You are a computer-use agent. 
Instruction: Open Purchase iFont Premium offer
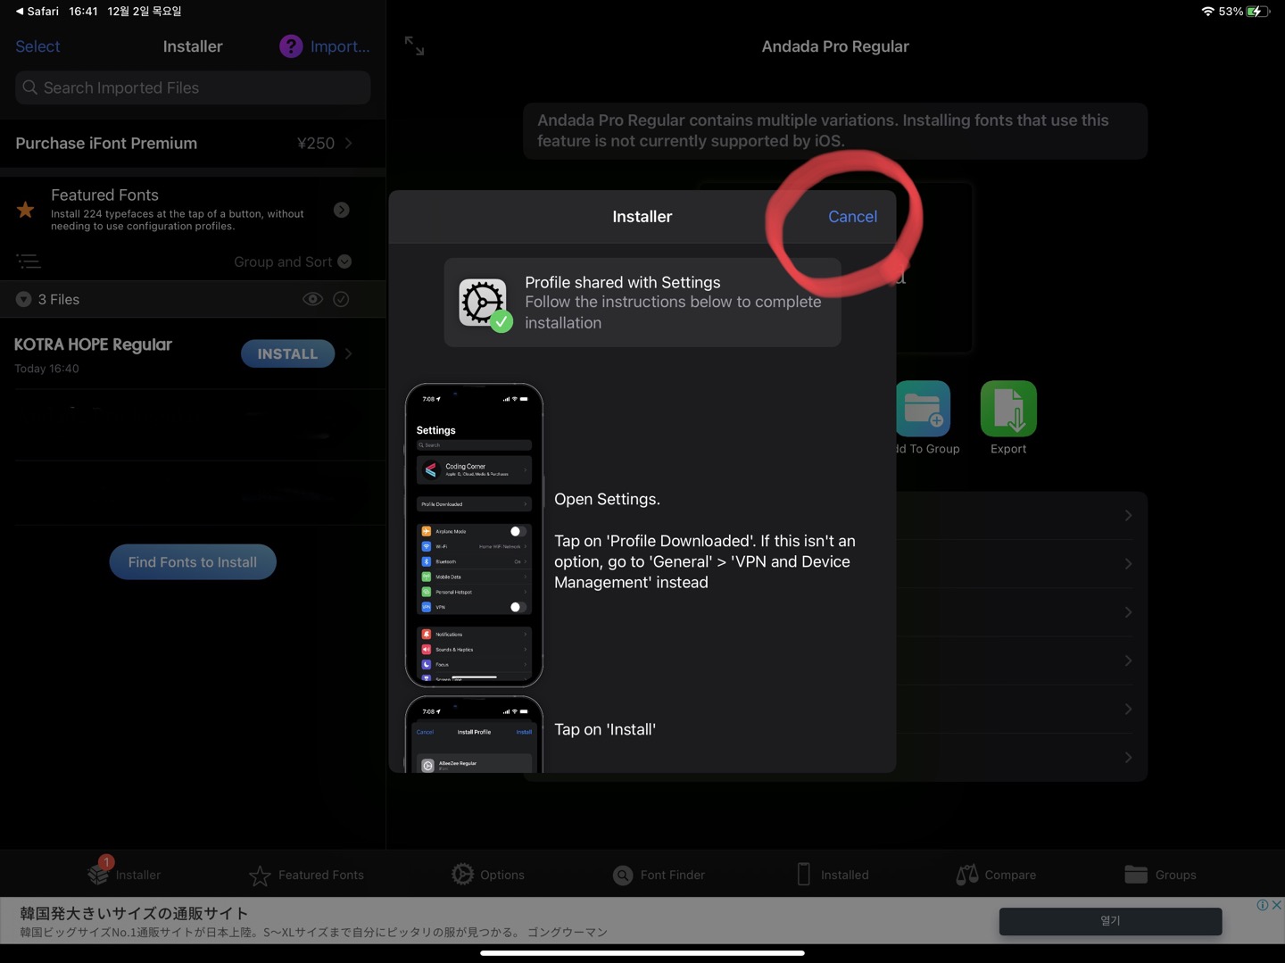coord(193,143)
